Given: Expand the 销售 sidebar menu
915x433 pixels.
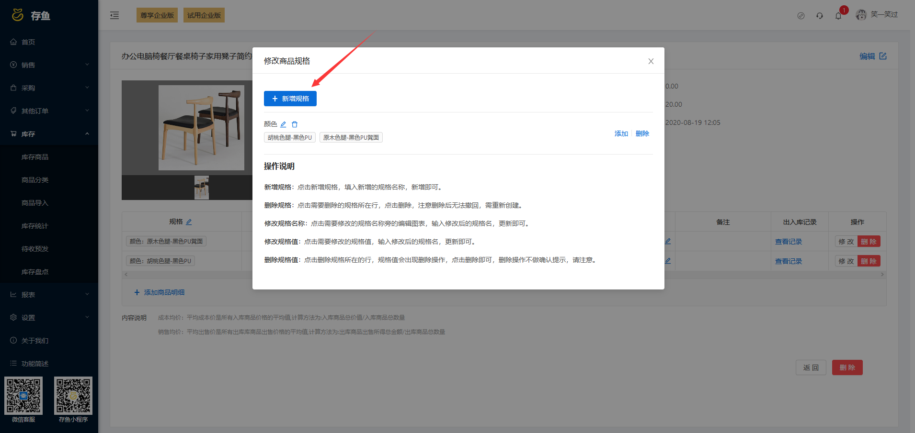Looking at the screenshot, I should (x=49, y=65).
